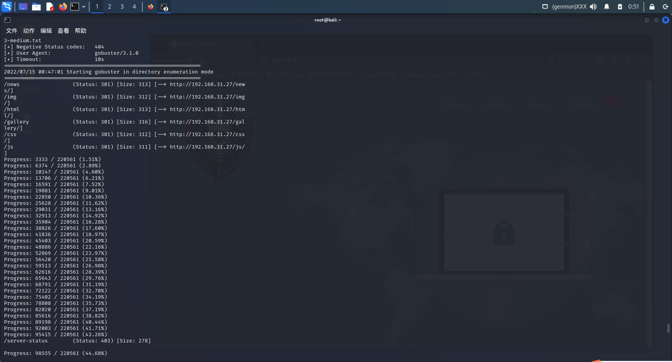Click the network connection tray icon

point(545,7)
